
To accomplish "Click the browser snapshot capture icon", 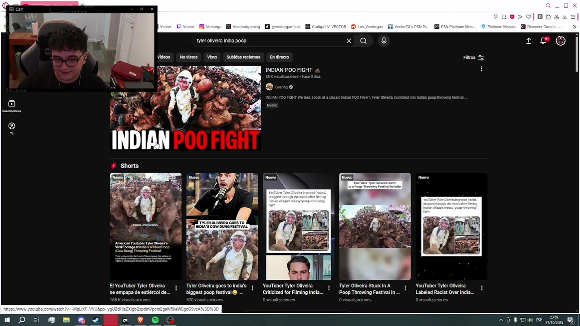I will tap(504, 17).
